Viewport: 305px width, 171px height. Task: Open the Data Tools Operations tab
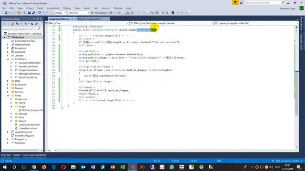click(34, 155)
